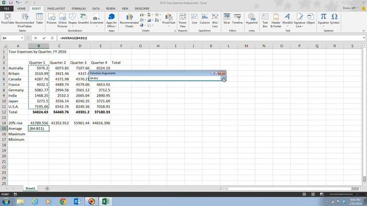The width and height of the screenshot is (367, 206).
Task: Click the Save icon in title bar
Action: click(x=11, y=2)
